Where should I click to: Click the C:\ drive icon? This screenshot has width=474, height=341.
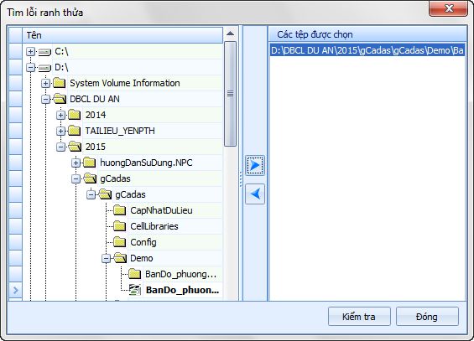point(44,52)
